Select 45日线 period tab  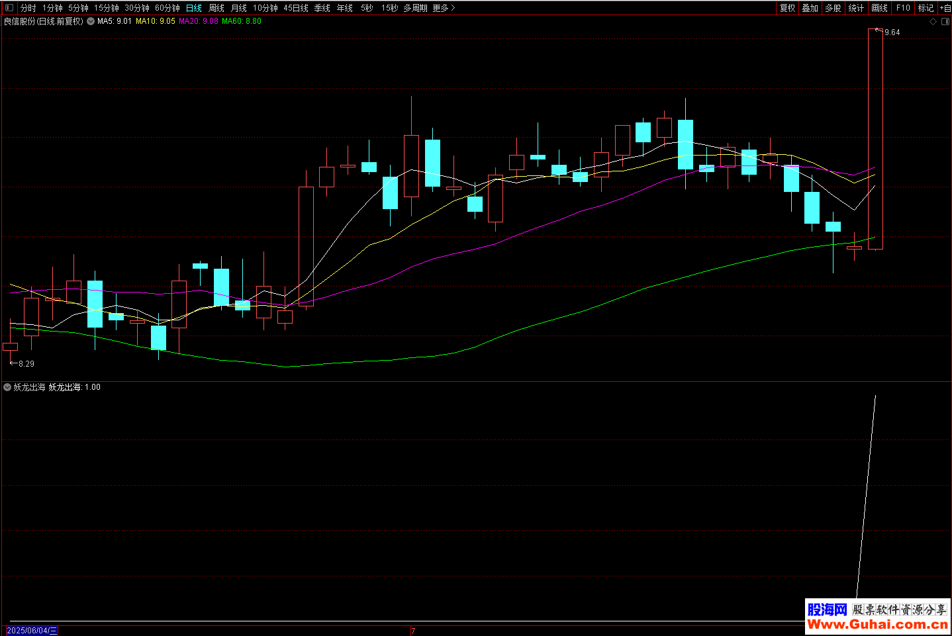(x=296, y=8)
